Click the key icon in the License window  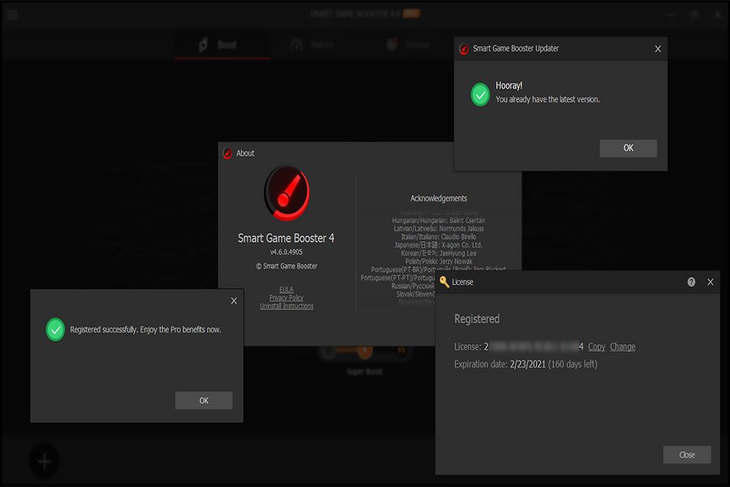(x=444, y=282)
